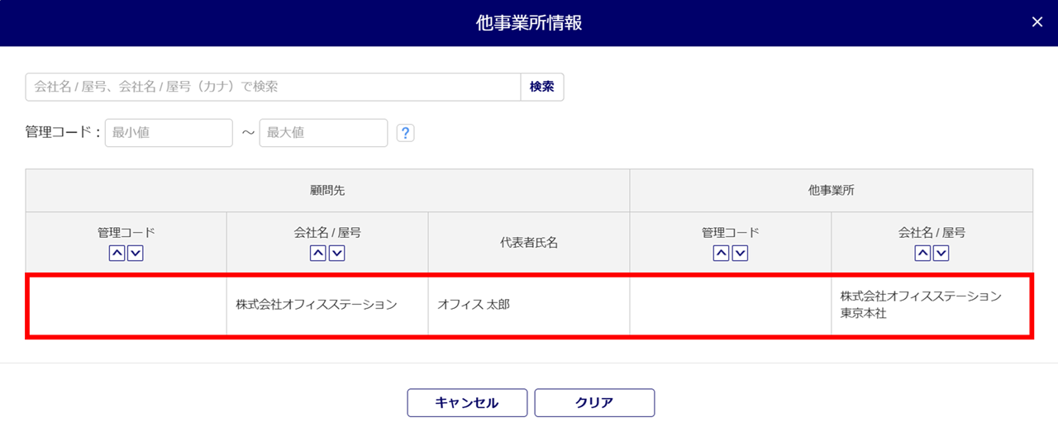Image resolution: width=1058 pixels, height=441 pixels.
Task: Sort 他事業所 管理コード ascending
Action: tap(722, 254)
